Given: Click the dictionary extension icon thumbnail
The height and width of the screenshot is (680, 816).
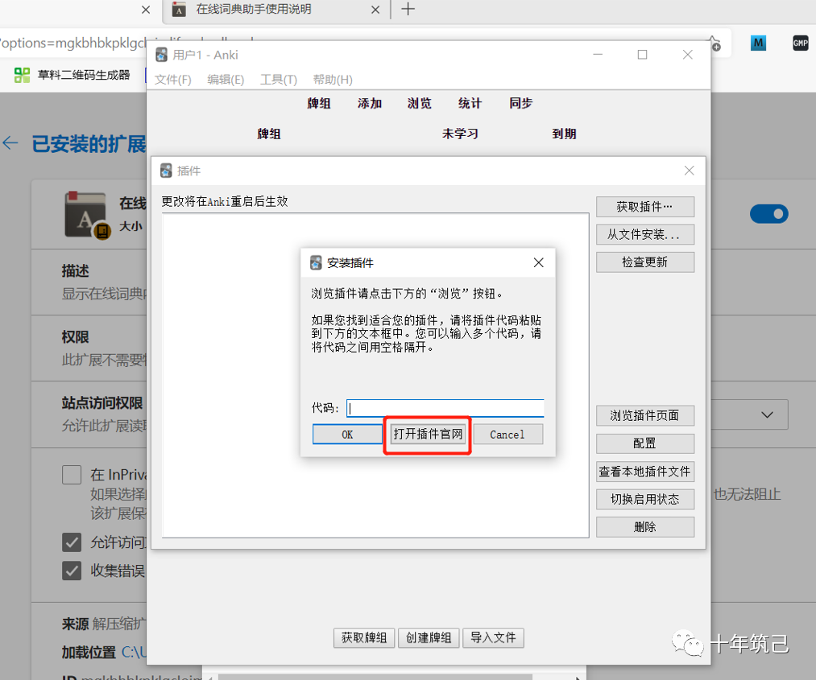Looking at the screenshot, I should pyautogui.click(x=86, y=215).
